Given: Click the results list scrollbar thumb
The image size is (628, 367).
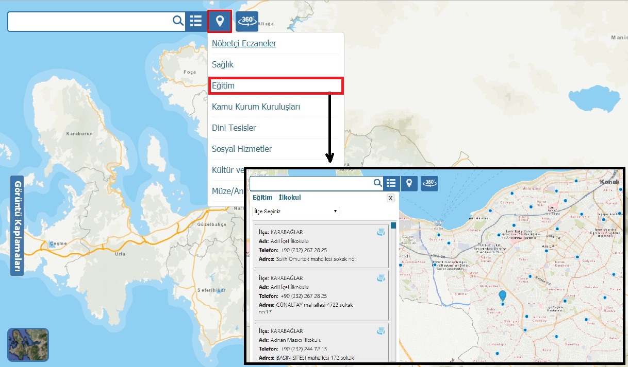Looking at the screenshot, I should 393,225.
